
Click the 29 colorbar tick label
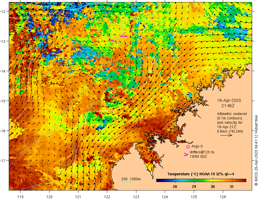point(194,187)
